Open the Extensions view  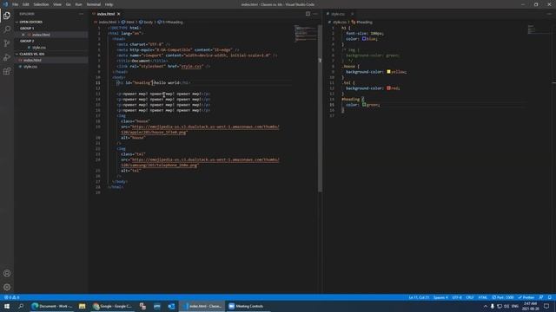(7, 71)
